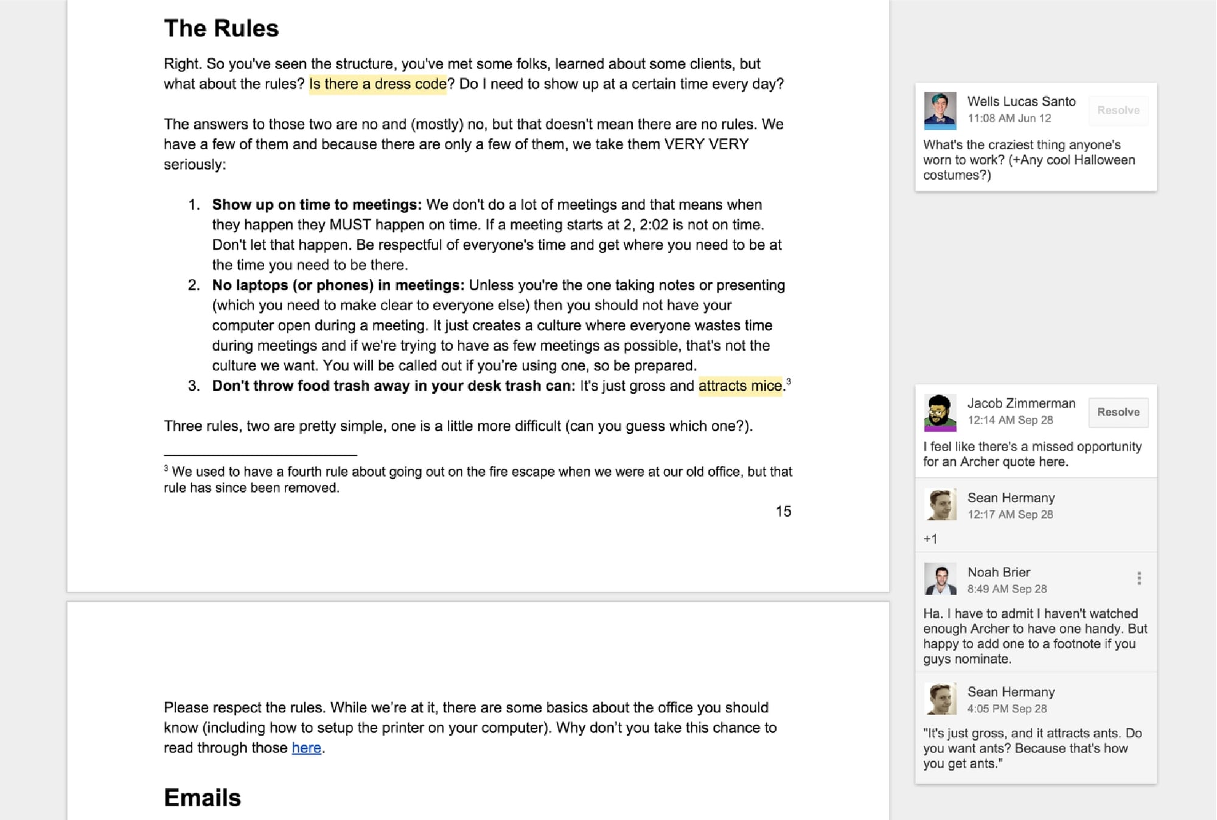1217x820 pixels.
Task: Click the "+1" reply from Sean Hermany
Action: (x=930, y=539)
